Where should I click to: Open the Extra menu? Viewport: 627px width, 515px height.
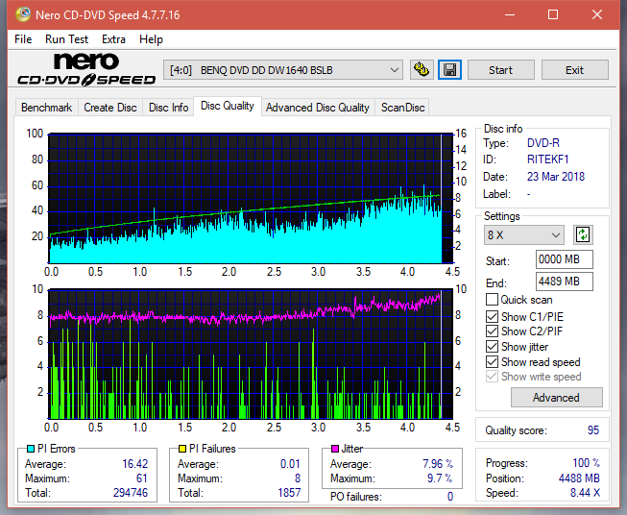113,39
